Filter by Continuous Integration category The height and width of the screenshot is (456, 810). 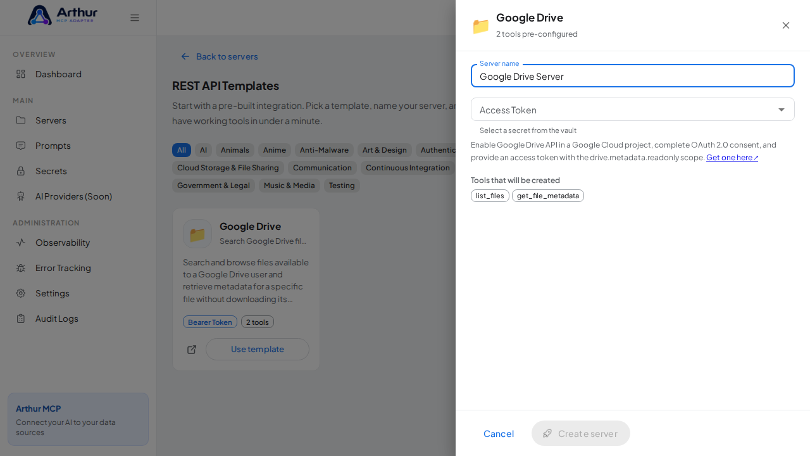point(408,168)
